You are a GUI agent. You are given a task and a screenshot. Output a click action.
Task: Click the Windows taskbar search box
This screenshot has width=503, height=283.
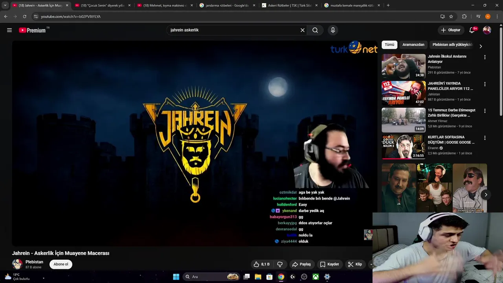click(x=211, y=277)
